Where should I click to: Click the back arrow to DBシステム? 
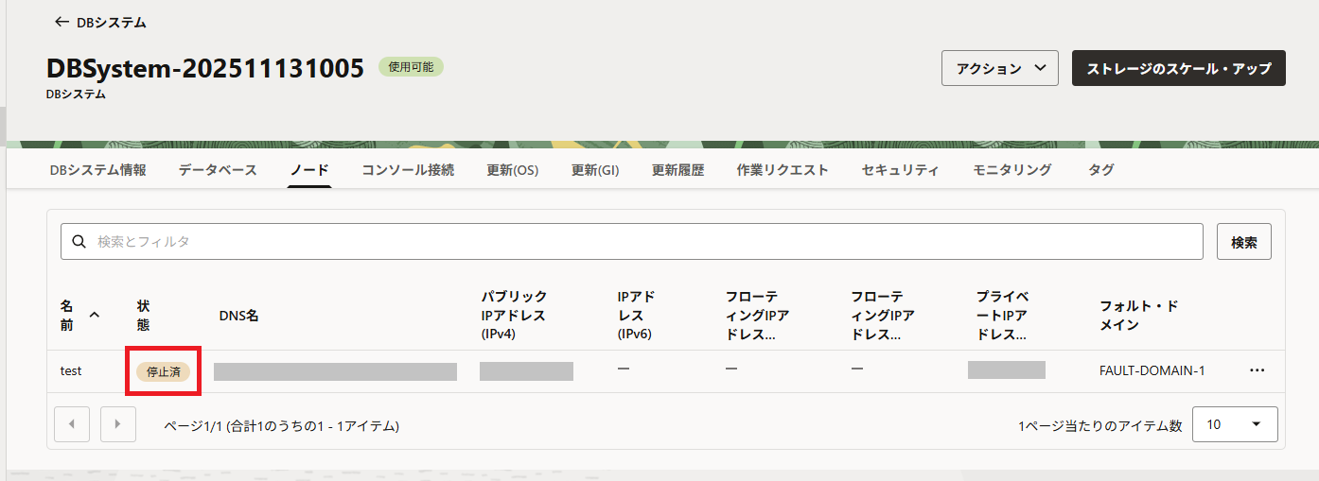[x=62, y=22]
